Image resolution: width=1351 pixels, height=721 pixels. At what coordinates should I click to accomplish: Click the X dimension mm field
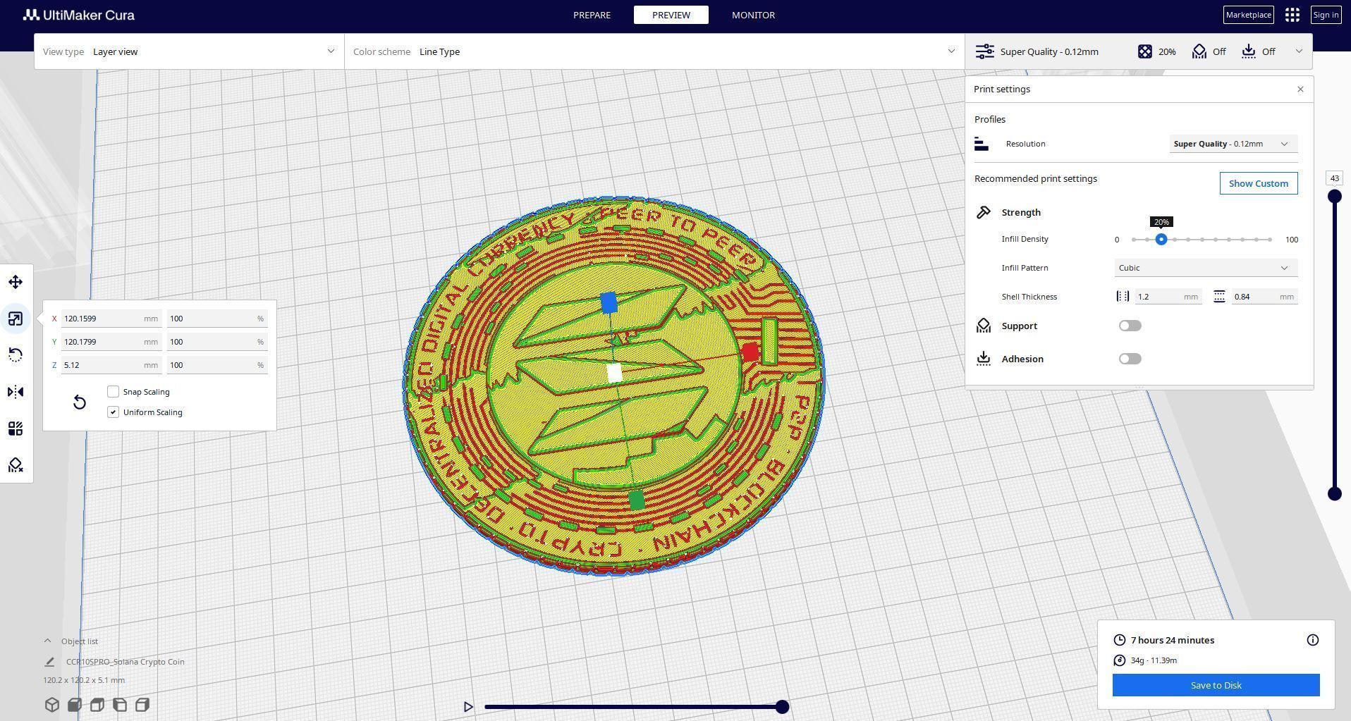tap(111, 319)
